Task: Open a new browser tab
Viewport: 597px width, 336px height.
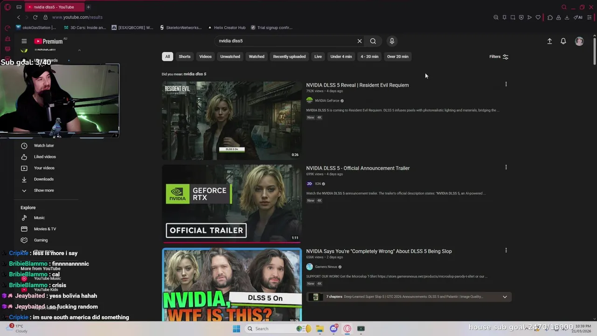Action: tap(88, 7)
